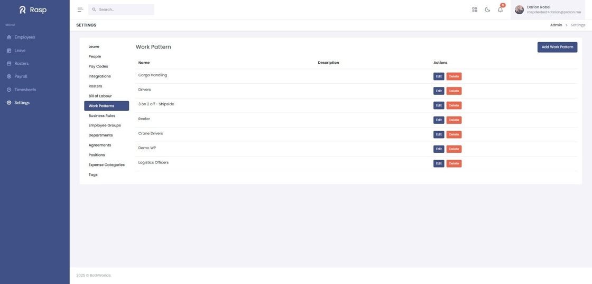Image resolution: width=592 pixels, height=284 pixels.
Task: Open notifications bell icon
Action: pyautogui.click(x=500, y=10)
